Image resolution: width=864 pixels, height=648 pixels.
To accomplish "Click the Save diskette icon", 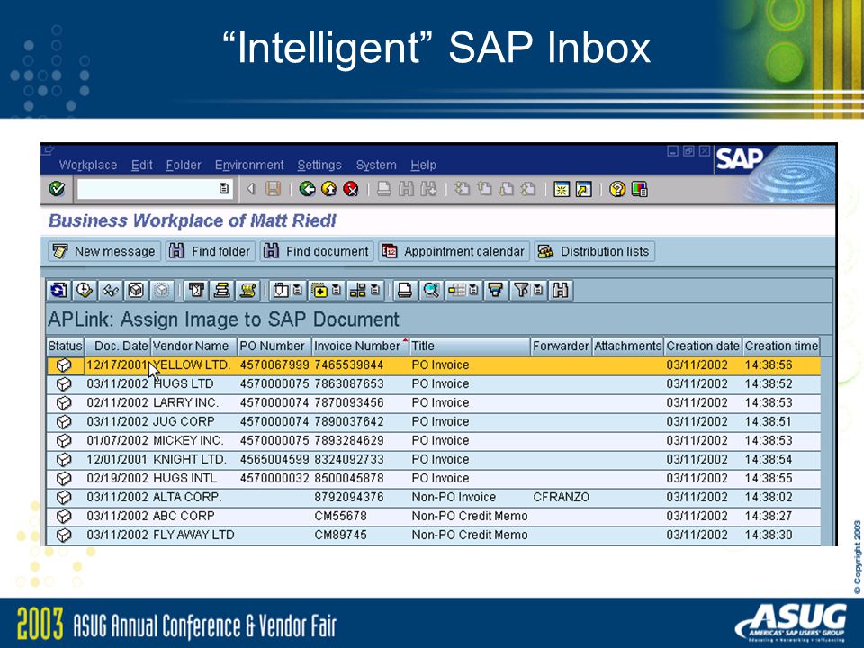I will (273, 189).
